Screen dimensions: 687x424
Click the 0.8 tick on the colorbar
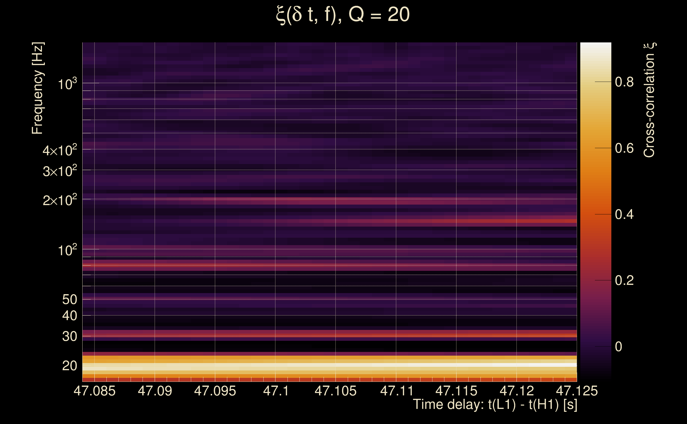624,82
